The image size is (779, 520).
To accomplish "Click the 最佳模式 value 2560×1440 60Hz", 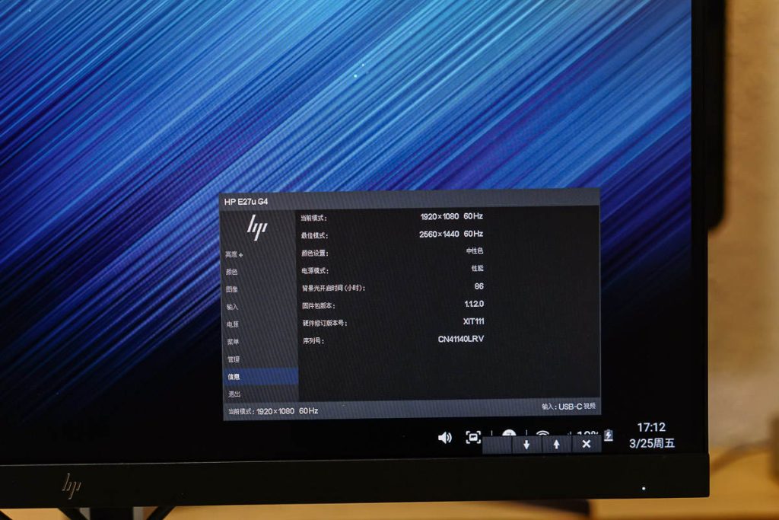I will pyautogui.click(x=451, y=234).
